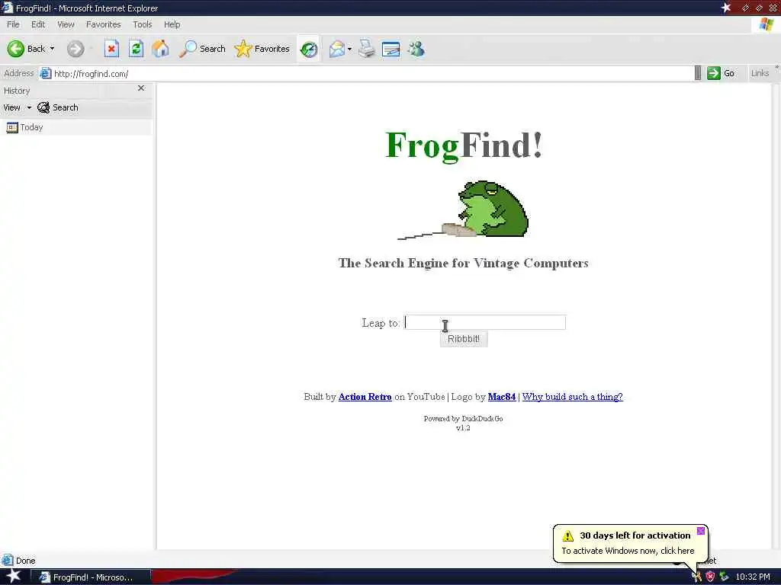Image resolution: width=781 pixels, height=585 pixels.
Task: Click the 10:32 PM taskbar clock
Action: pos(753,577)
